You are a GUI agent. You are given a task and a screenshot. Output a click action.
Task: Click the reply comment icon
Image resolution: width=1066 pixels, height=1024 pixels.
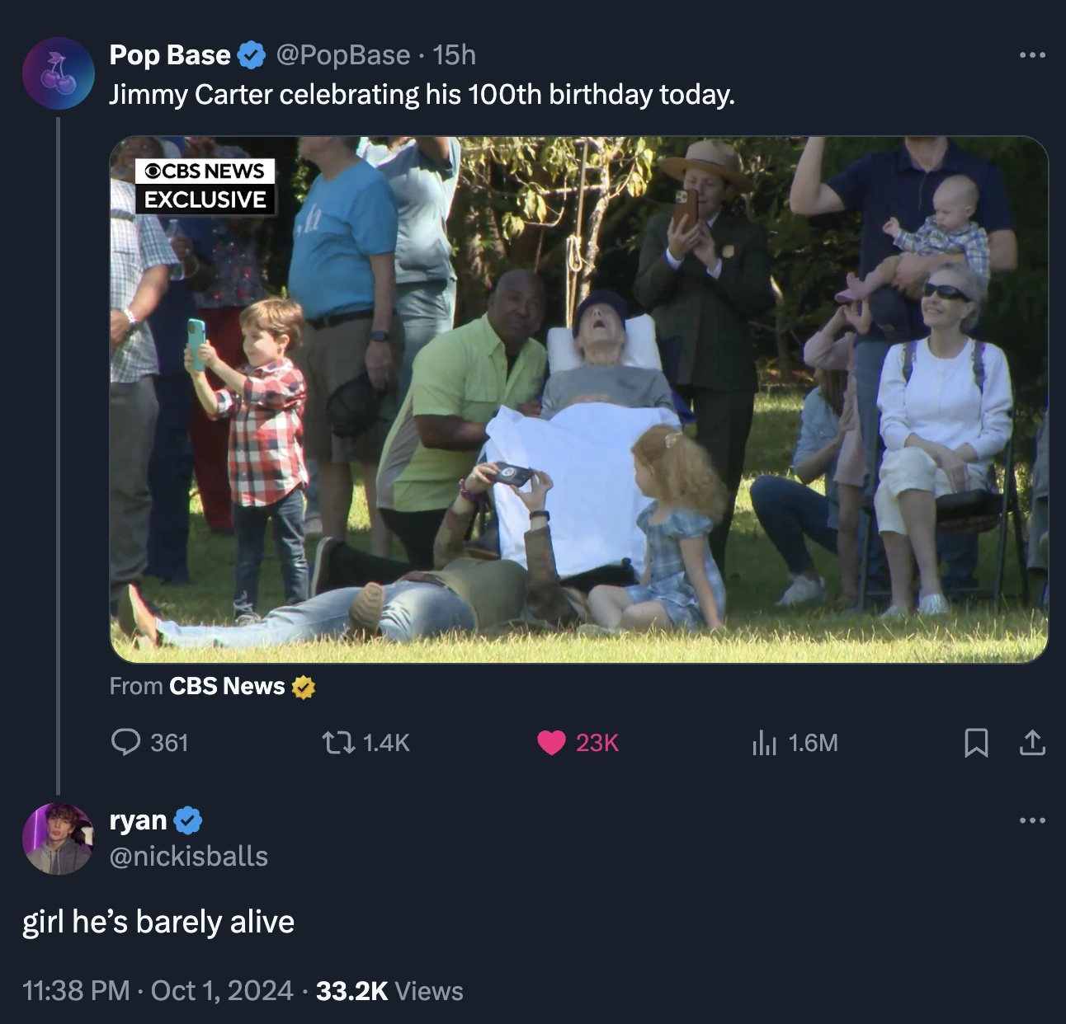(x=126, y=743)
